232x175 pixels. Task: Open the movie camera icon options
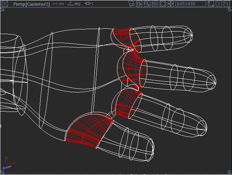[x=131, y=4]
